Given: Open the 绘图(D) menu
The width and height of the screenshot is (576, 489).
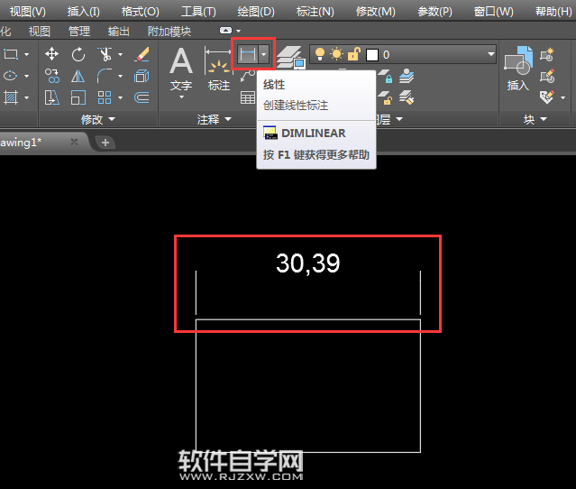Looking at the screenshot, I should pos(256,12).
